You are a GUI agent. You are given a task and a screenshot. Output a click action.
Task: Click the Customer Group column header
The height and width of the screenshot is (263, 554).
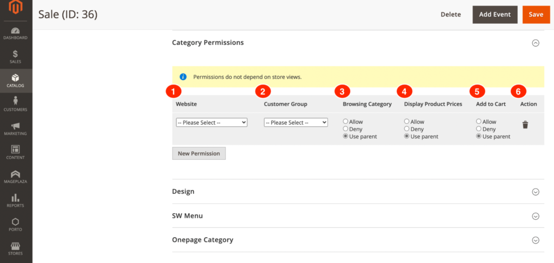pos(286,104)
